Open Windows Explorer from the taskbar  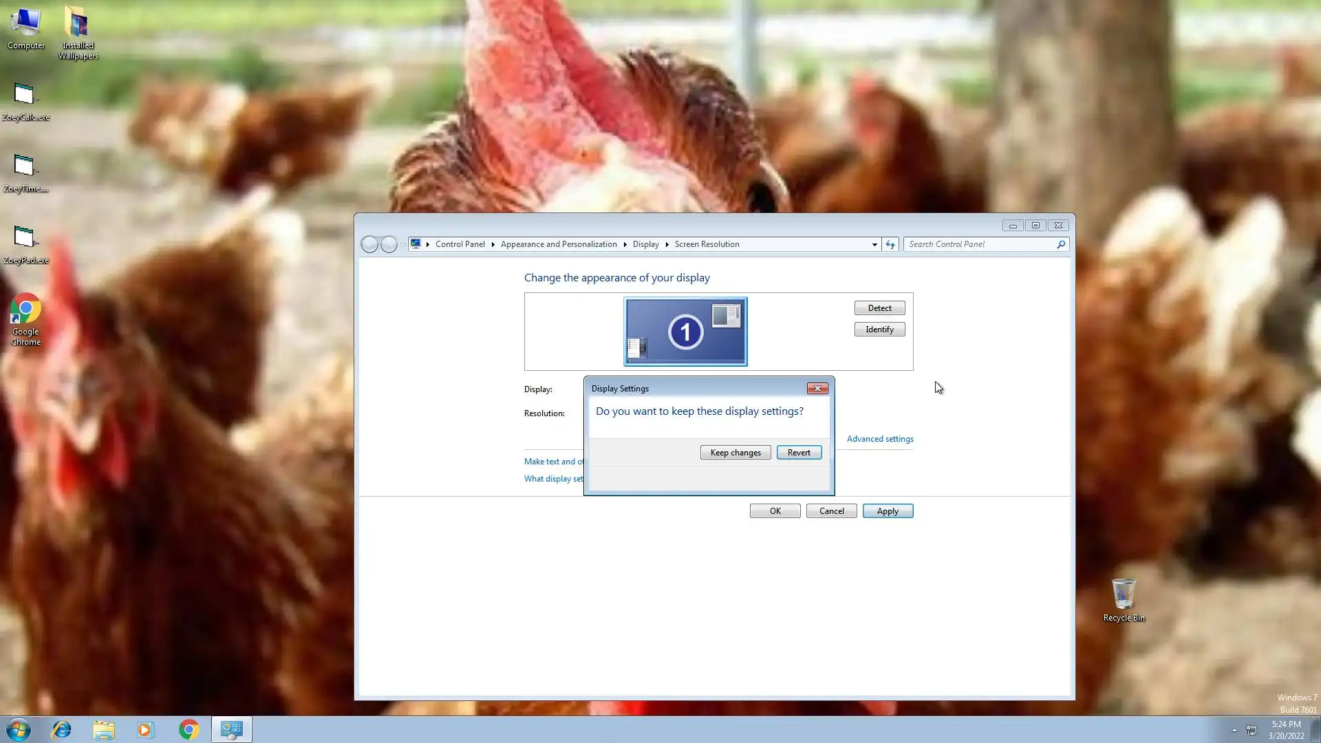click(x=104, y=729)
